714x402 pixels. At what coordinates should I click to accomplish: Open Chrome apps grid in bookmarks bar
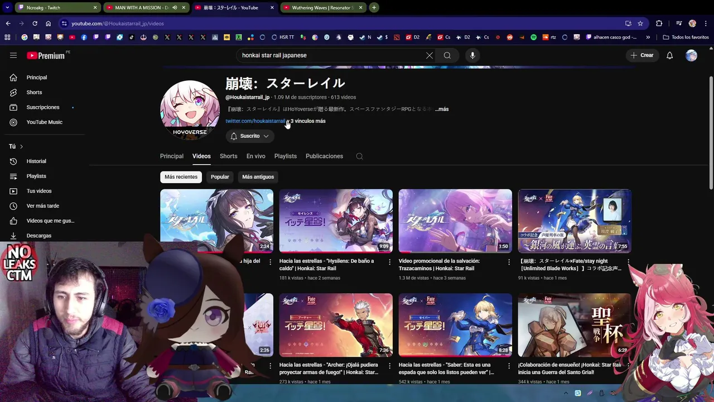7,37
